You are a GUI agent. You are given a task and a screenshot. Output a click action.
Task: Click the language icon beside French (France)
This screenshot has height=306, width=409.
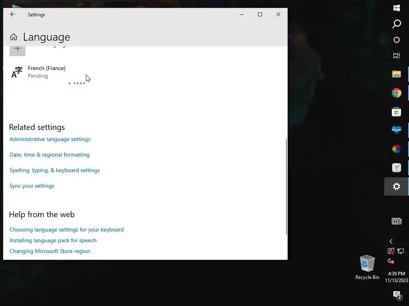point(17,73)
